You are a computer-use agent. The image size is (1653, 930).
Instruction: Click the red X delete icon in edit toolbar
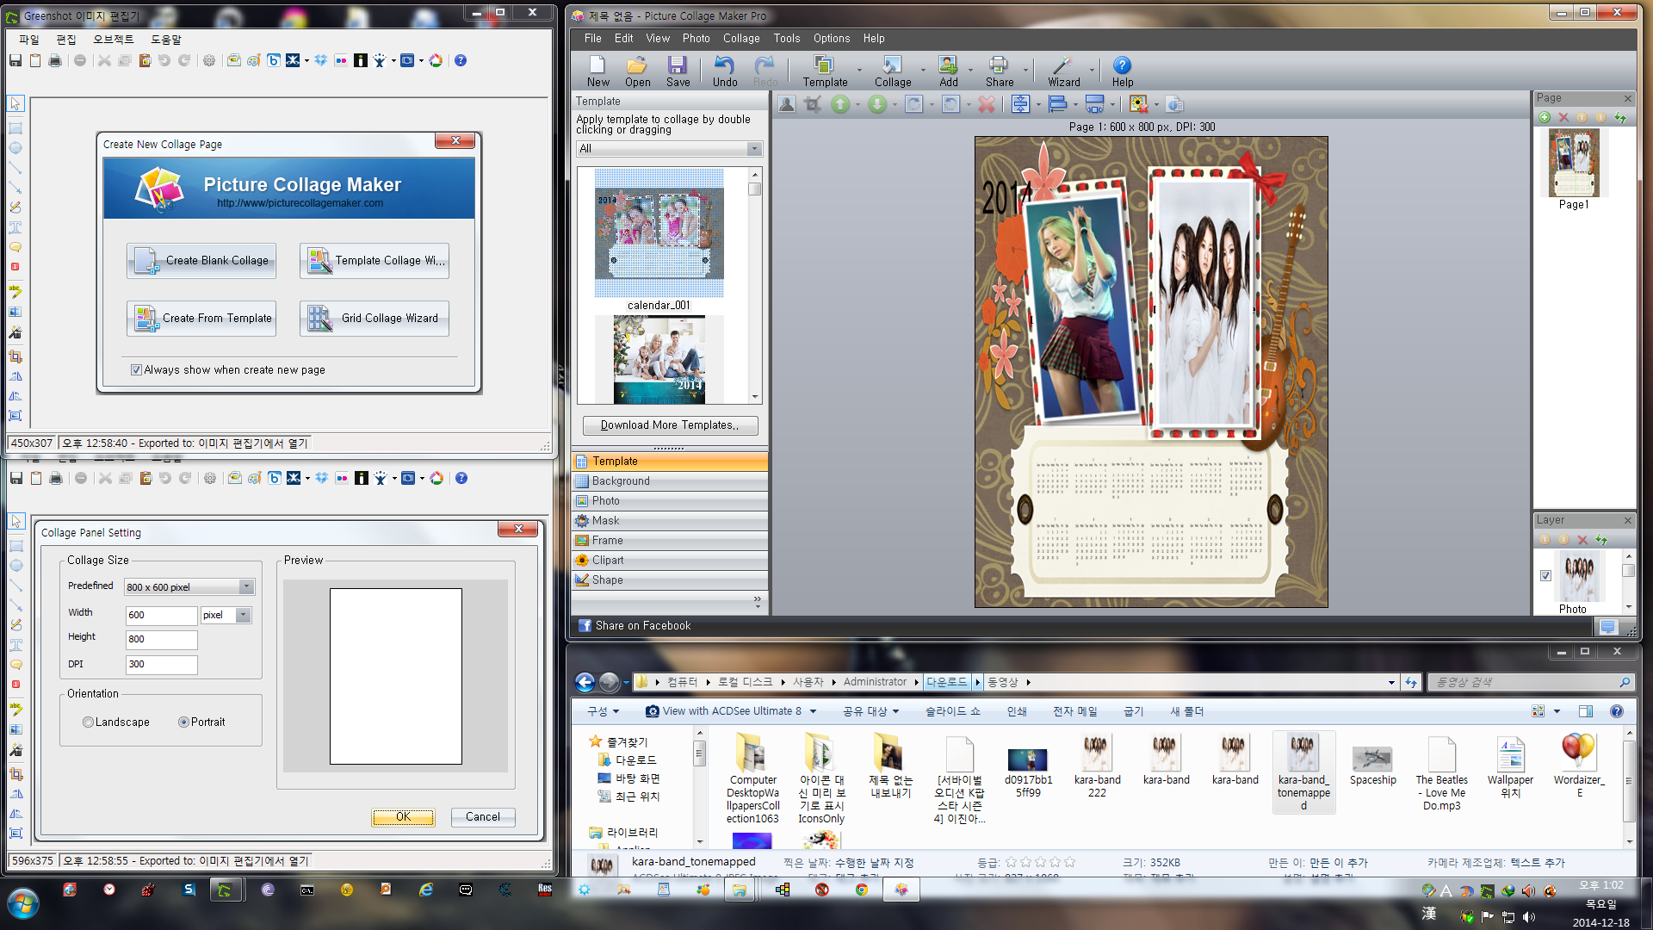pos(987,104)
